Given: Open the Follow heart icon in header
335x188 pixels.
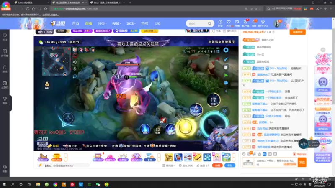Looking at the screenshot, I should [x=228, y=23].
